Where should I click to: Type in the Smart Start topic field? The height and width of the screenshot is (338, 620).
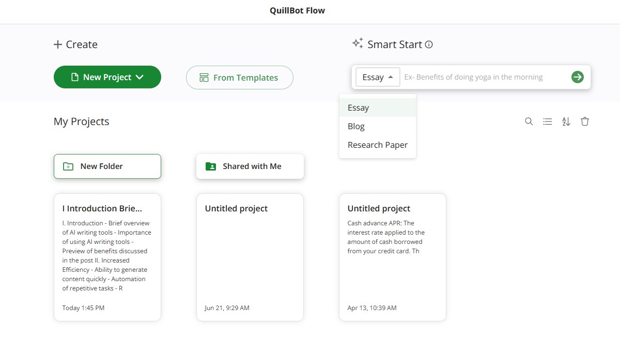point(483,77)
